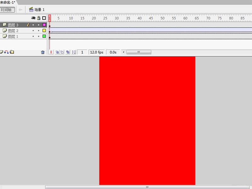This screenshot has width=252, height=189.
Task: Toggle the onion skin button
Action: (x=57, y=52)
